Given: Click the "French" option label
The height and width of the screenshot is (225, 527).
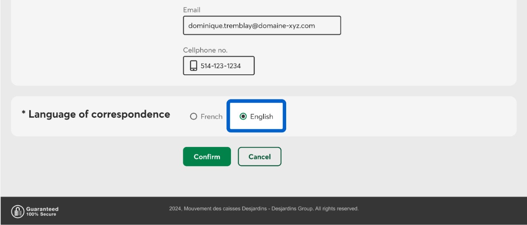Looking at the screenshot, I should tap(211, 117).
